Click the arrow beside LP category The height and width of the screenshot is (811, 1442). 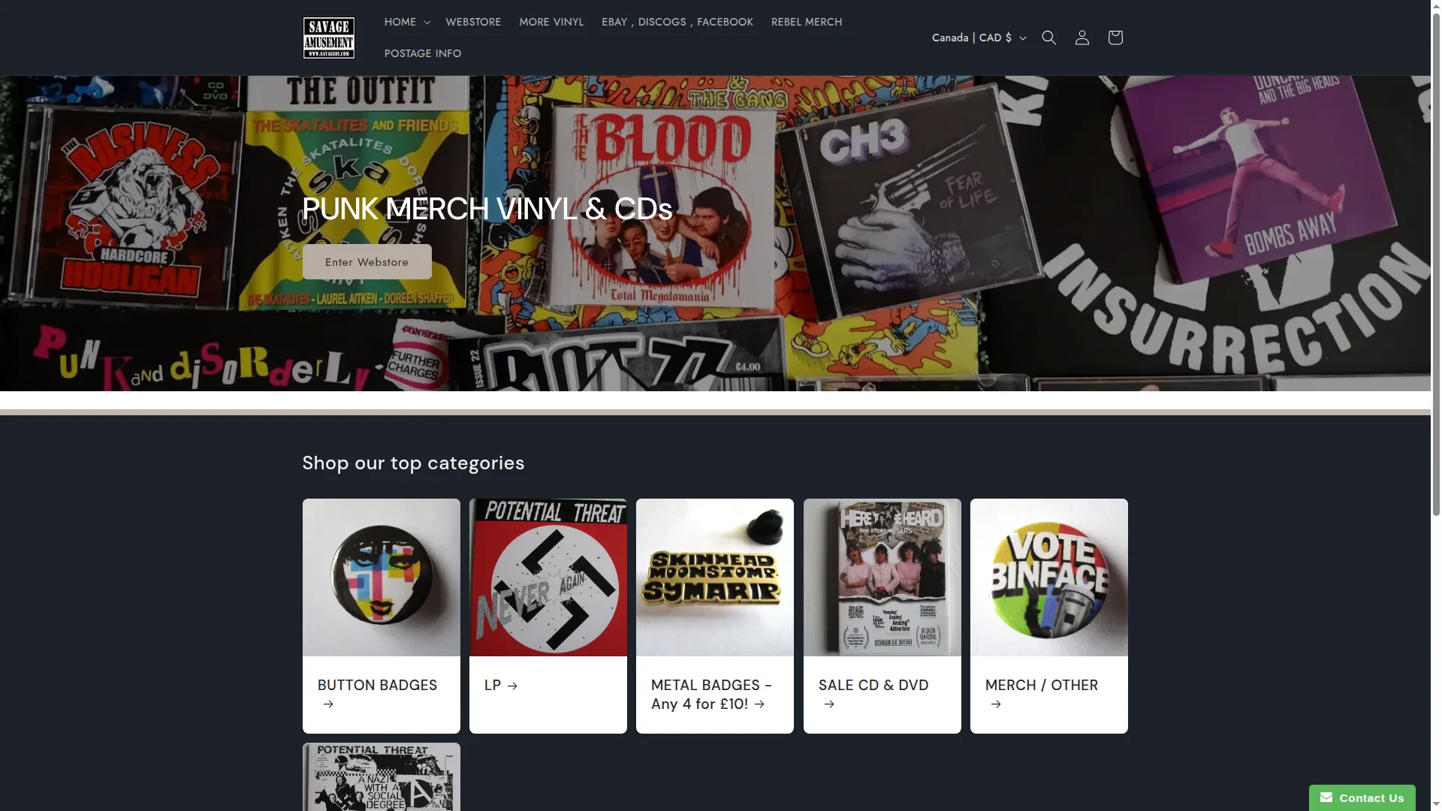point(512,686)
